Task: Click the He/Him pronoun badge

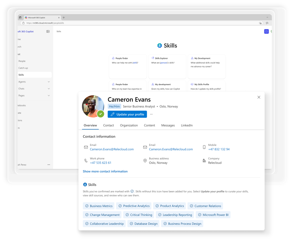Action: point(114,106)
